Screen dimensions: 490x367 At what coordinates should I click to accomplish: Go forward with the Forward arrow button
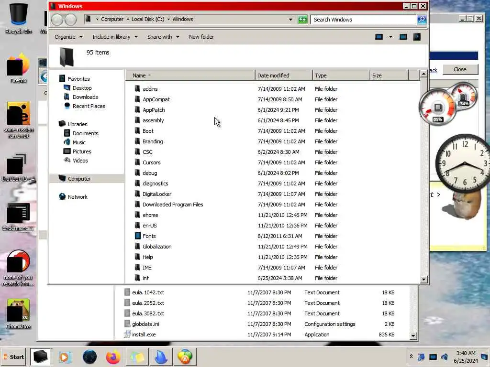tap(71, 20)
